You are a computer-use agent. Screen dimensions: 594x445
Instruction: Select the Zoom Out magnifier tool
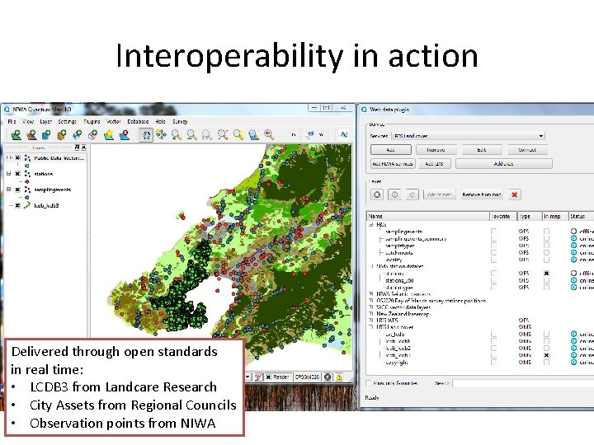191,134
